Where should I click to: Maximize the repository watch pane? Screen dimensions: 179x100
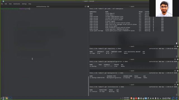175,46
